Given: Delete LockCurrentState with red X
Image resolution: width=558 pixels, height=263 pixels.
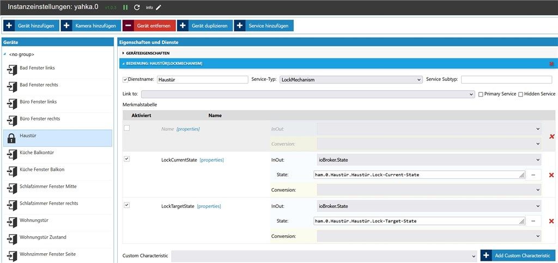Looking at the screenshot, I should tap(552, 175).
